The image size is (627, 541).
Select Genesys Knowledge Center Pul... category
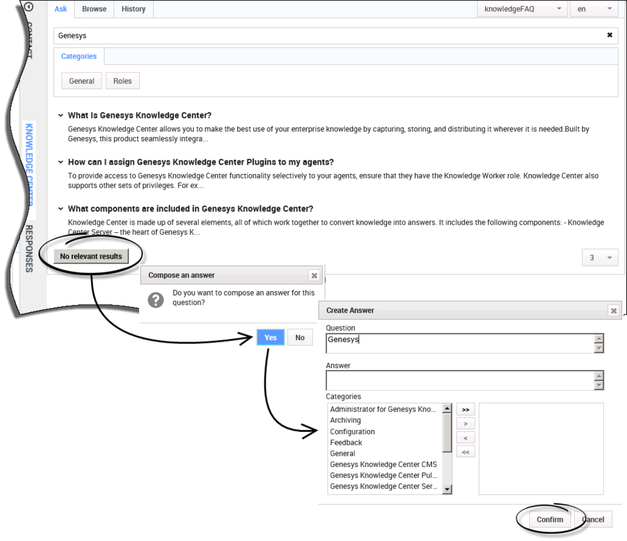coord(384,475)
